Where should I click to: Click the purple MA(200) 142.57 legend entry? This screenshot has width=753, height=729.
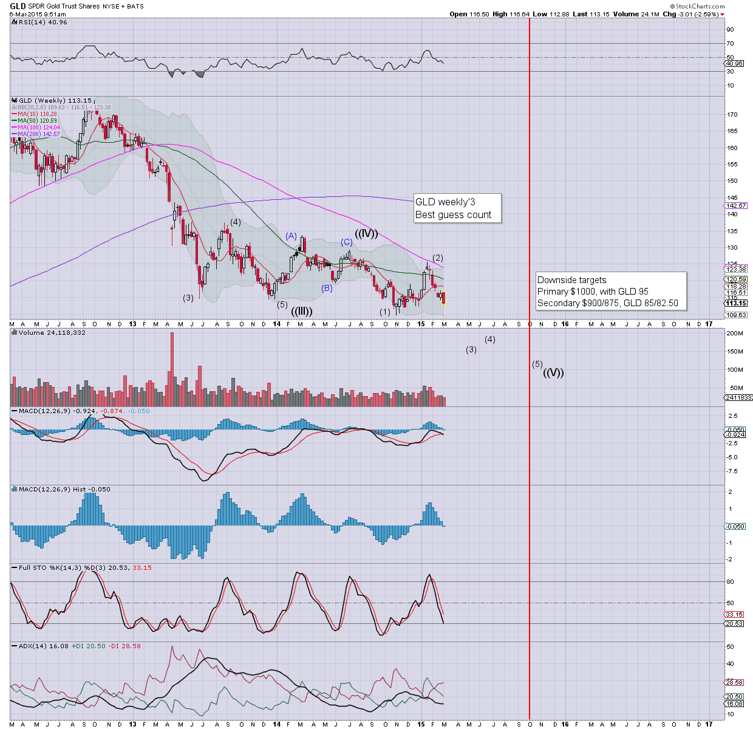37,134
